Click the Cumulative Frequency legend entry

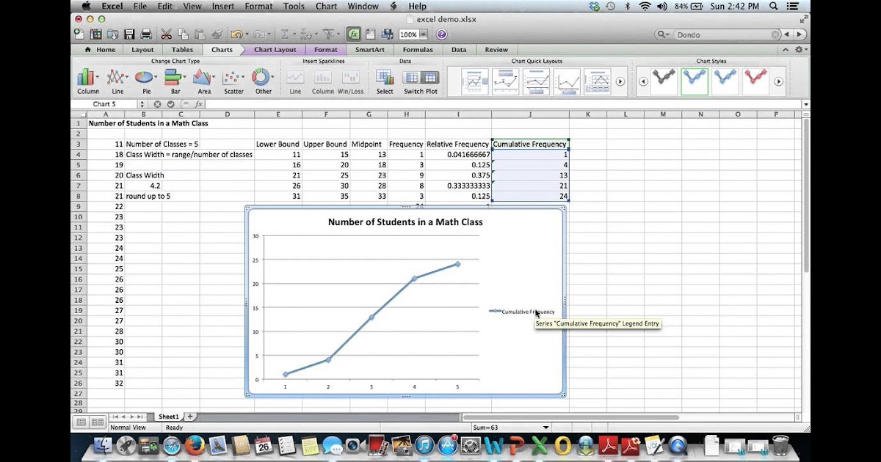(523, 312)
